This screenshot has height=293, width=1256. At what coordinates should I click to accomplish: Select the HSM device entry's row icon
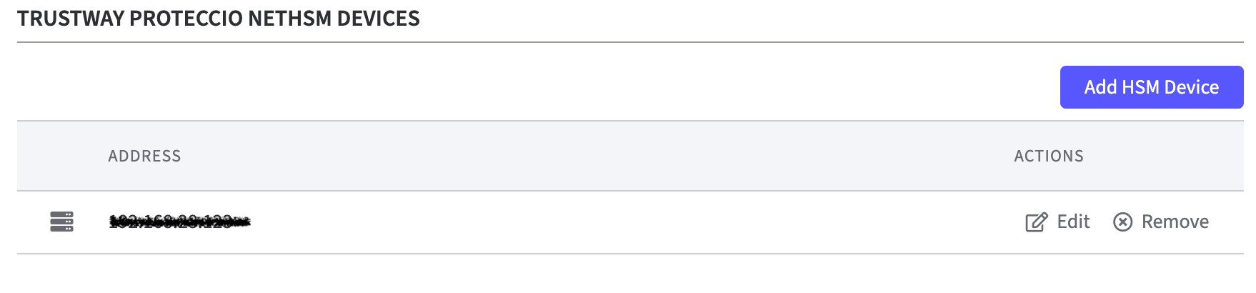click(x=61, y=222)
